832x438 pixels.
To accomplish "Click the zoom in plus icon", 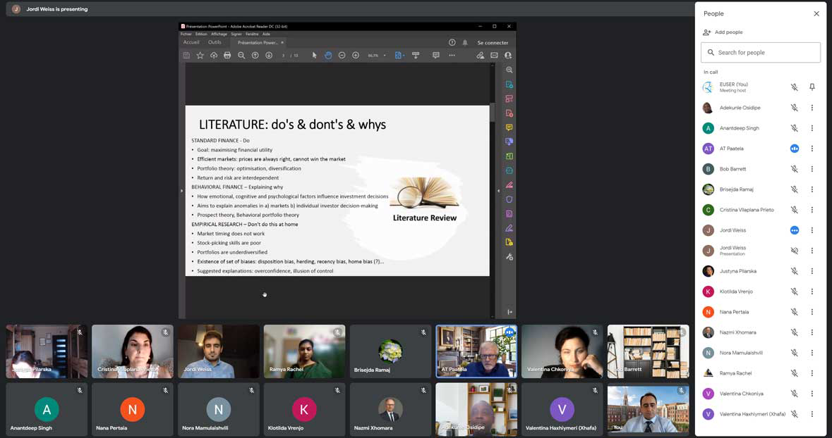I will [x=356, y=55].
